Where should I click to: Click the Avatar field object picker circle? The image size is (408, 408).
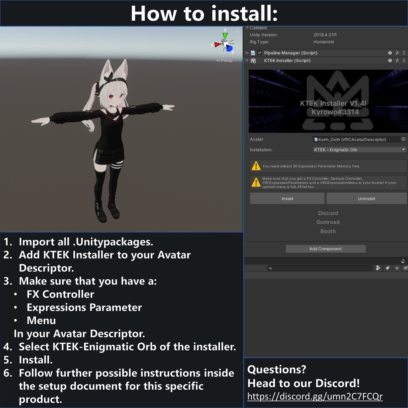(403, 139)
